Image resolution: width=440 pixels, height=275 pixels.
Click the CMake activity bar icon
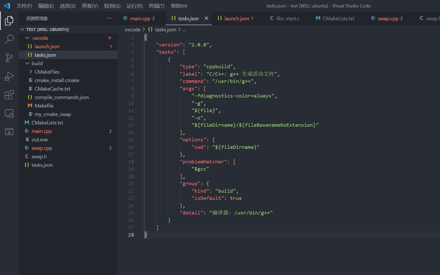point(9,132)
